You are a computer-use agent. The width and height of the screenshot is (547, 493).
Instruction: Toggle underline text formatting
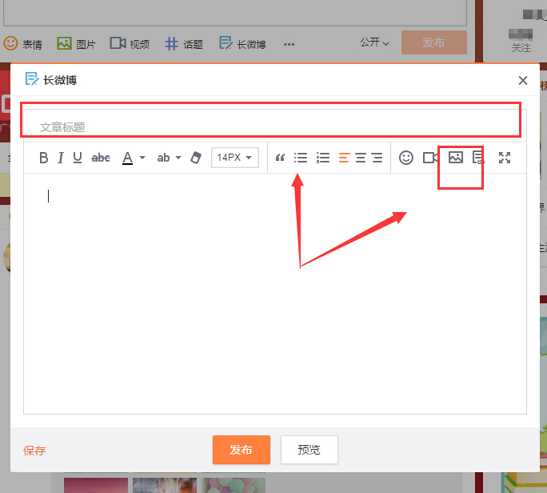78,158
